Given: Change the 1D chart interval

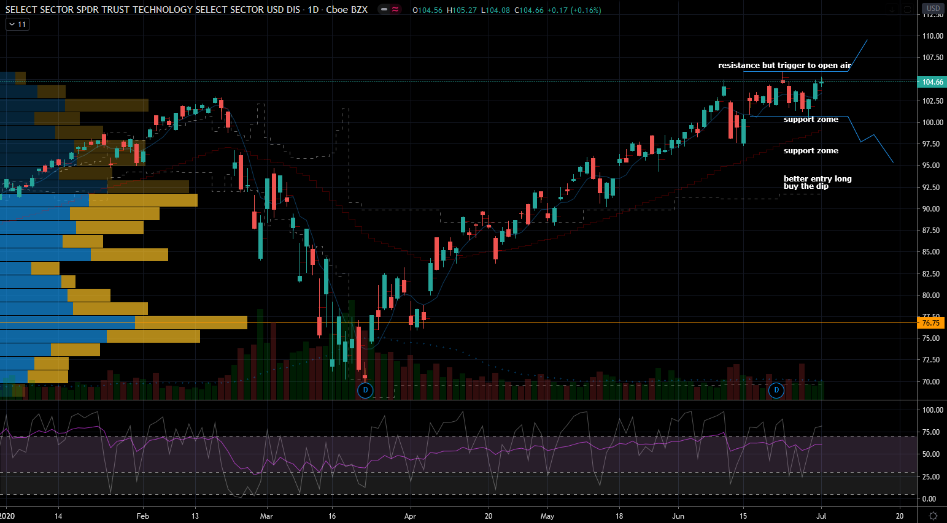Looking at the screenshot, I should [x=313, y=10].
